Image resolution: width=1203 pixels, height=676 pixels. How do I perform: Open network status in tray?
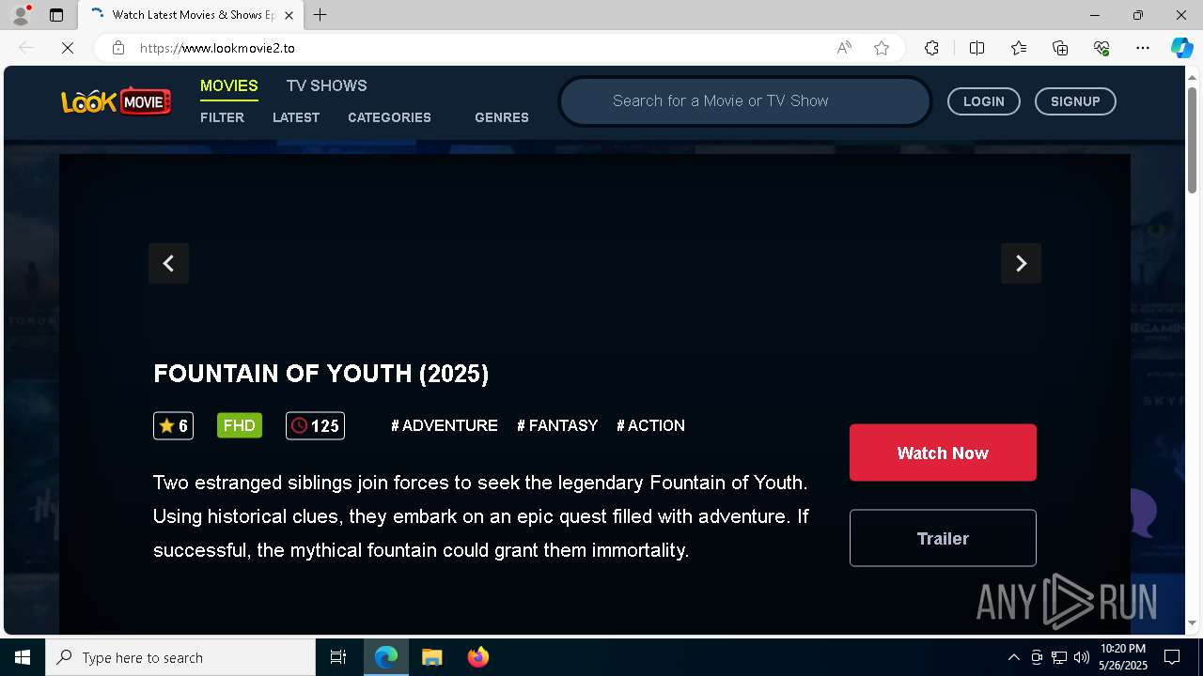click(1059, 657)
